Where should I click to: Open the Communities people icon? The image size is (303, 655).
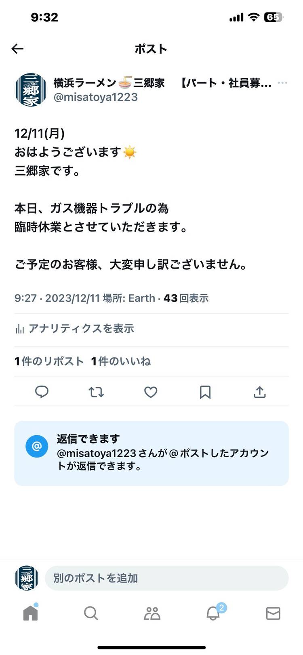[152, 613]
